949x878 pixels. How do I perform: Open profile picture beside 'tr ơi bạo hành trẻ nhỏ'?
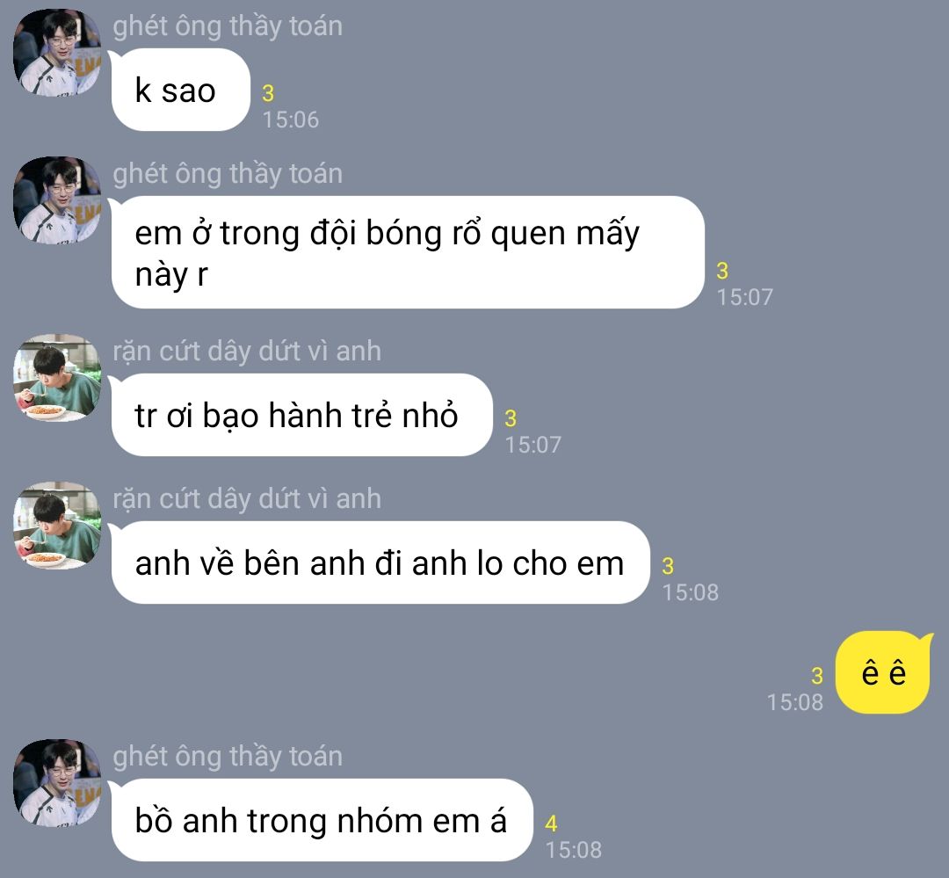point(57,378)
